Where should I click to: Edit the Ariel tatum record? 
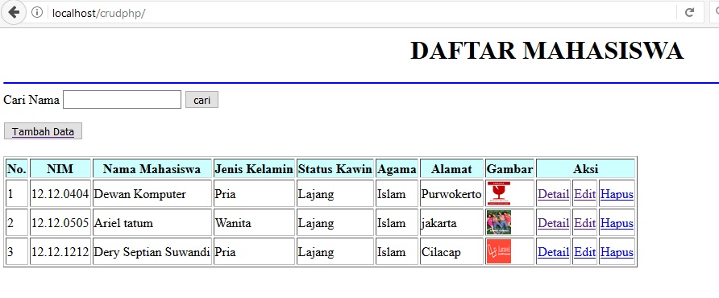pyautogui.click(x=584, y=223)
